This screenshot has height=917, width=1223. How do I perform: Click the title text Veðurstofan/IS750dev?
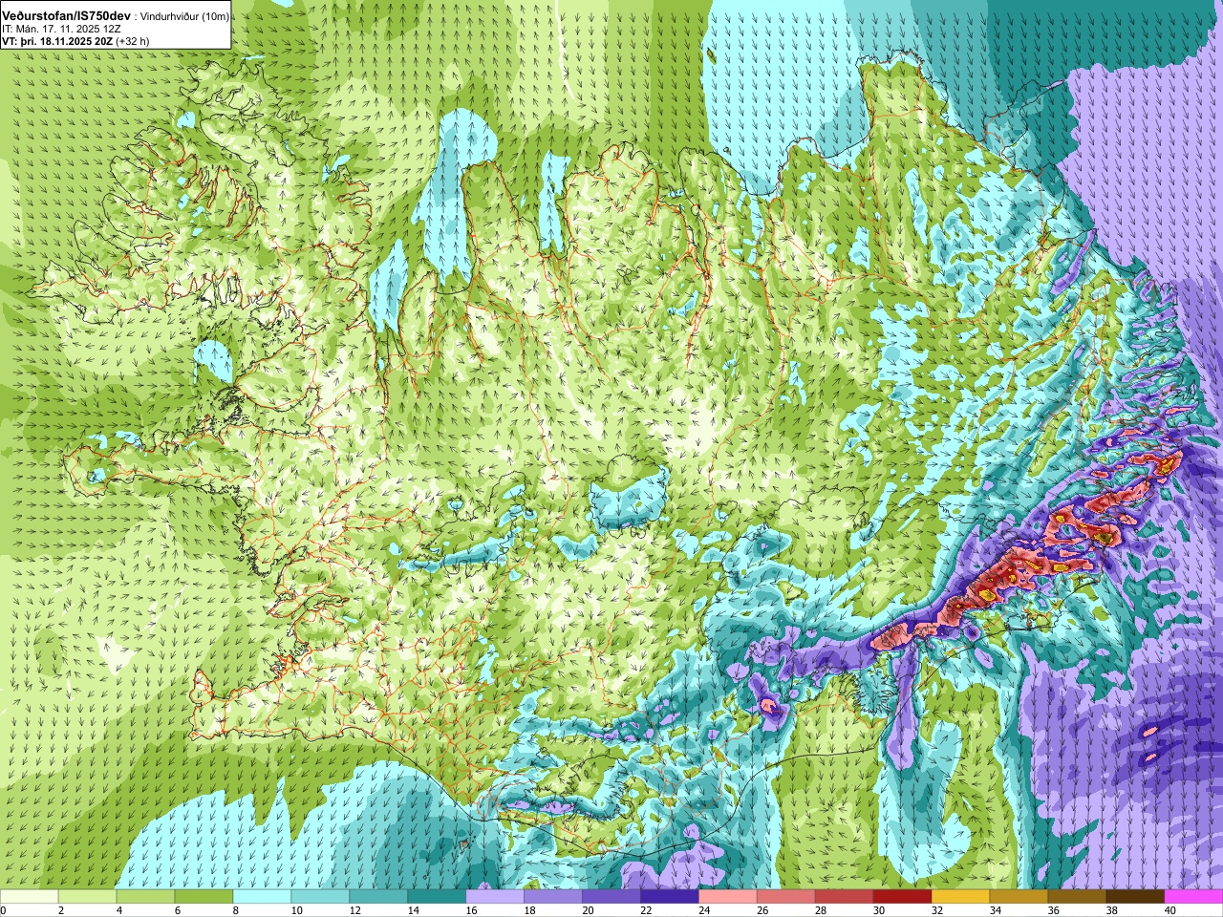[x=67, y=16]
